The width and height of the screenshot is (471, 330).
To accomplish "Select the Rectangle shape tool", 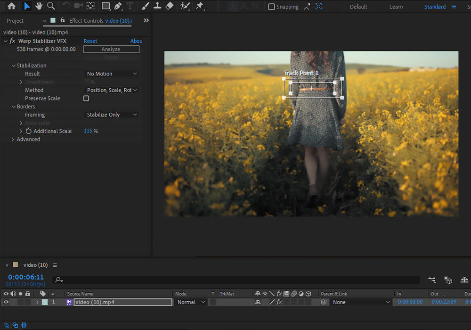I will (x=106, y=7).
